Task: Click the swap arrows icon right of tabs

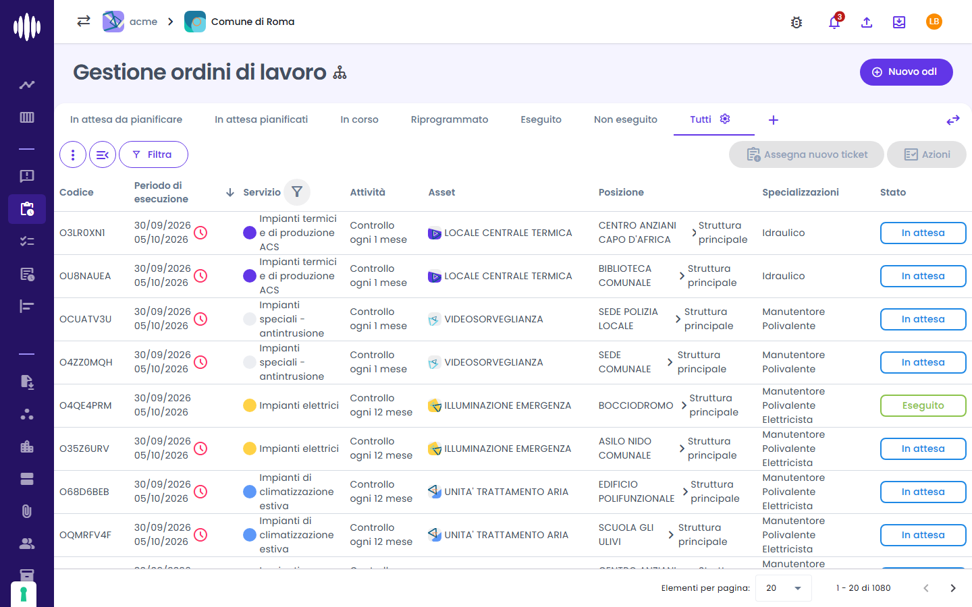Action: 953,120
